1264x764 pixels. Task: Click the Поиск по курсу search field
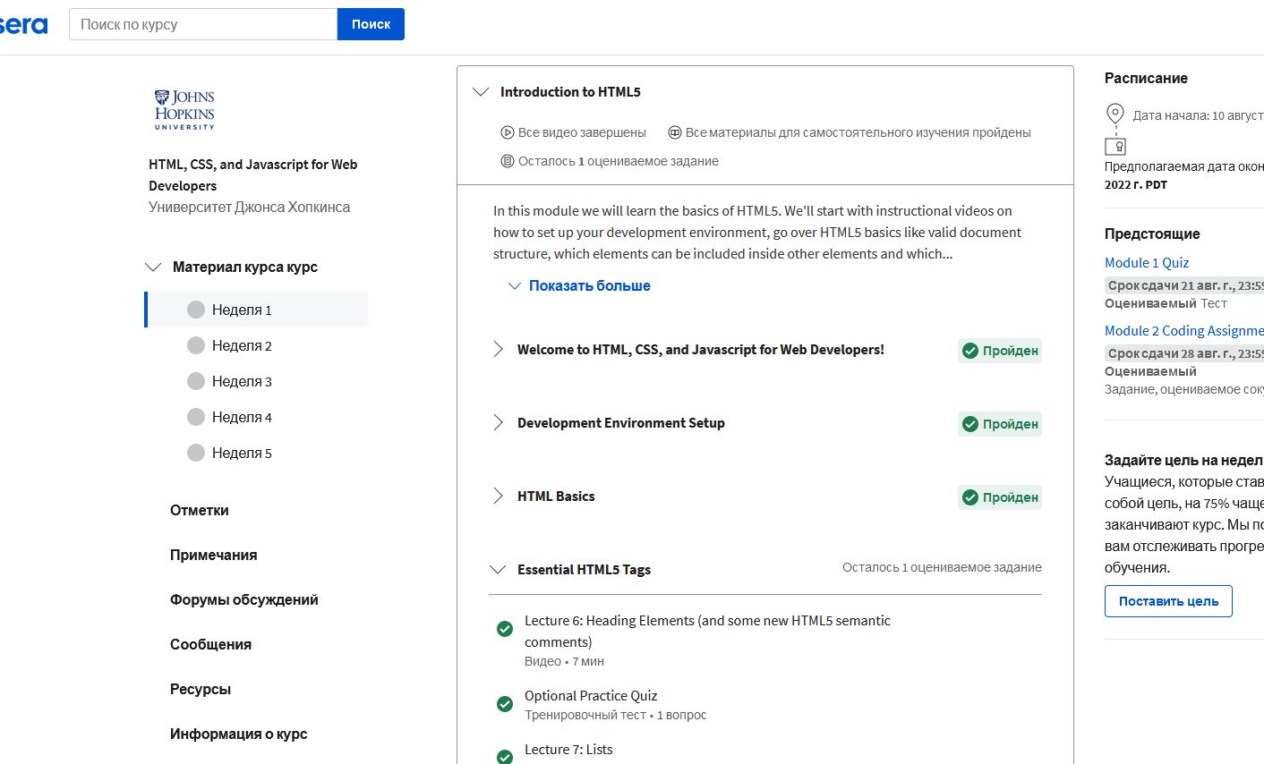coord(203,24)
